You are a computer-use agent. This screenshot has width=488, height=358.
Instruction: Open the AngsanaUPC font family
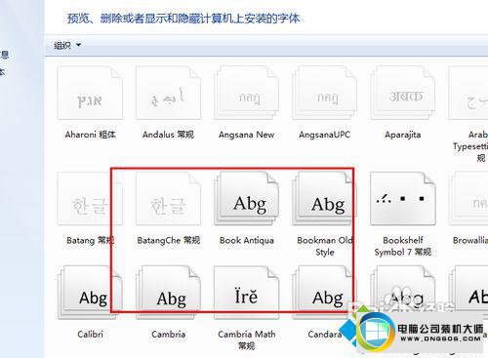click(324, 93)
